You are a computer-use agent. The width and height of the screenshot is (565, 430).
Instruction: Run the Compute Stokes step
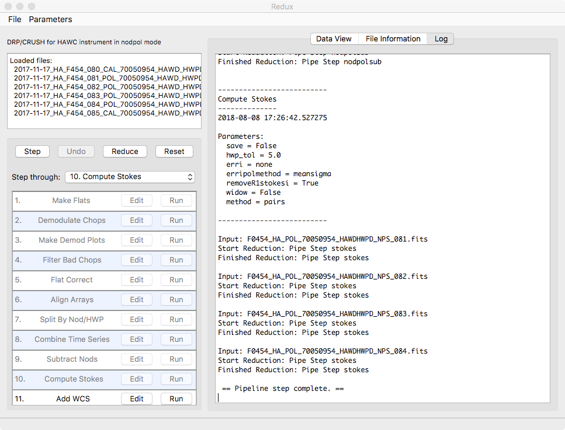(x=176, y=379)
